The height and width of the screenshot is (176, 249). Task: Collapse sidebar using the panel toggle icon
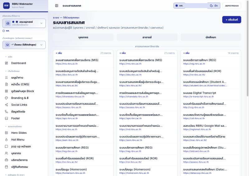[x=57, y=6]
